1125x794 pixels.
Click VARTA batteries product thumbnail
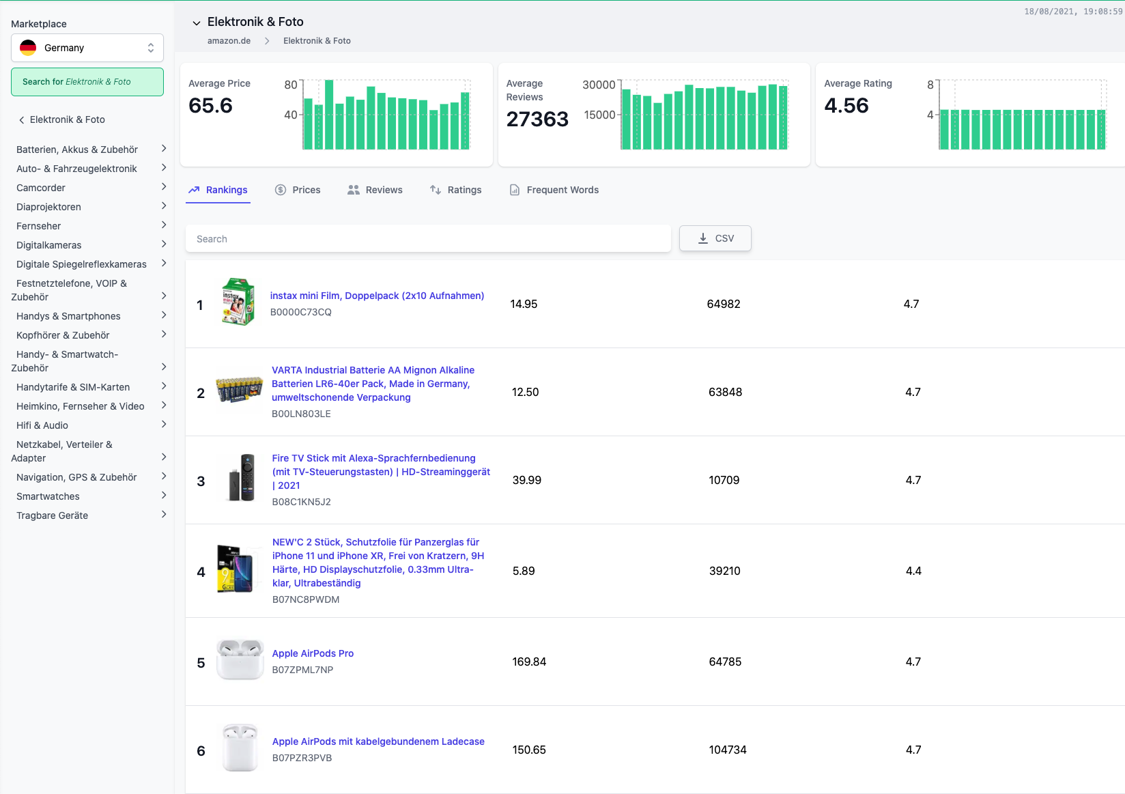coord(240,390)
